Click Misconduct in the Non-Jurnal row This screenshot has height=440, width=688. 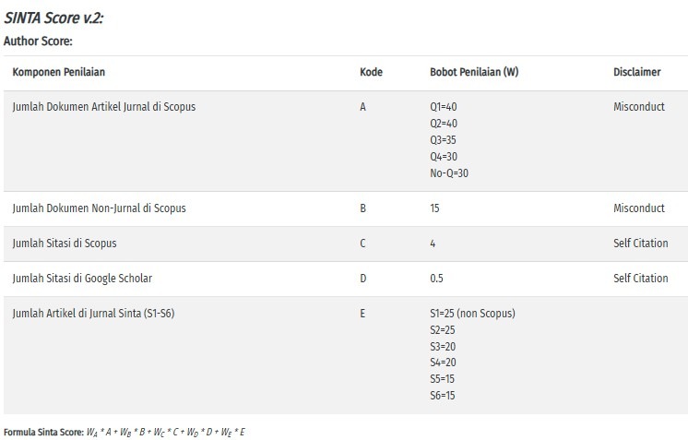[x=639, y=208]
